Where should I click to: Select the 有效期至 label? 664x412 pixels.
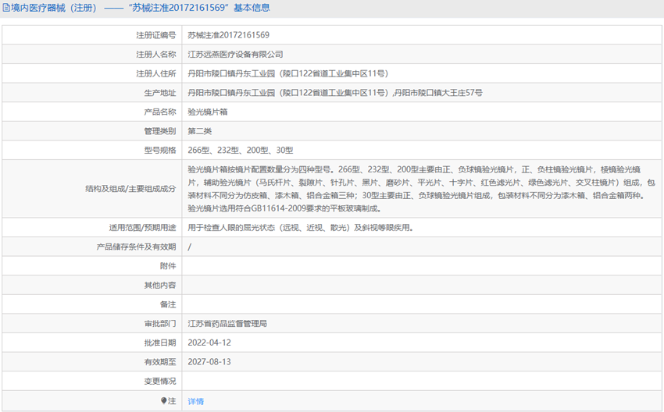click(x=159, y=361)
